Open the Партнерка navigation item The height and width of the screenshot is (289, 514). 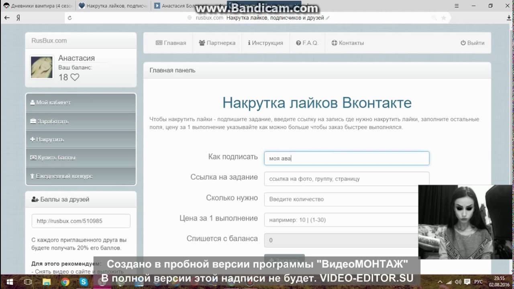(x=217, y=43)
